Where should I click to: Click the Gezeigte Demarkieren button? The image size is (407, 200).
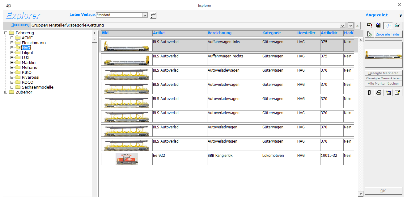click(384, 78)
